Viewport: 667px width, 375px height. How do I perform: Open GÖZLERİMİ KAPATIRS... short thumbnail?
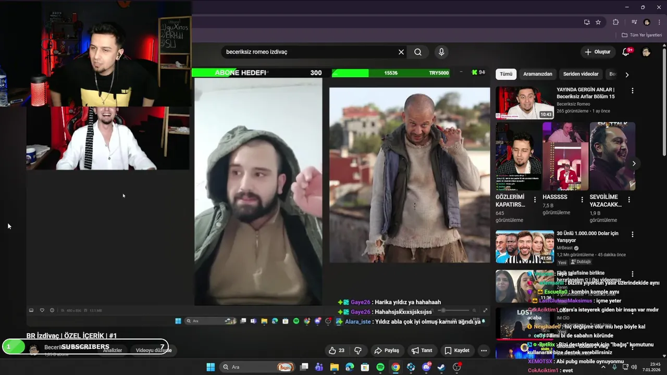518,156
